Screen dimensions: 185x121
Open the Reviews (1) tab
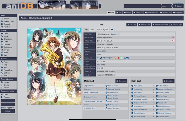coord(165,12)
